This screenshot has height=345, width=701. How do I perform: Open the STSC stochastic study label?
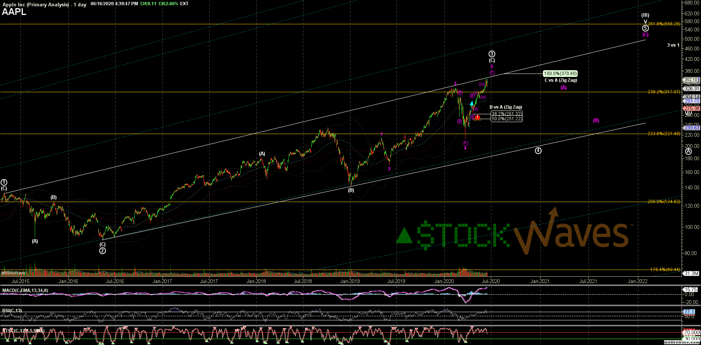23,331
